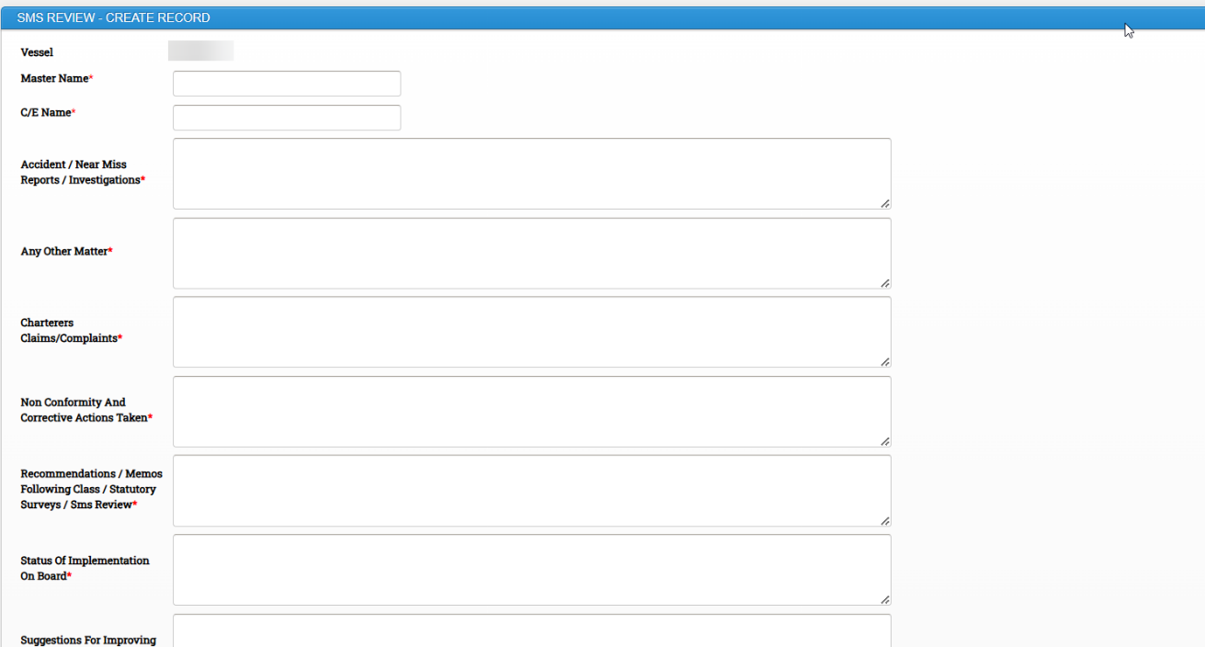1205x647 pixels.
Task: Click the SMS Review - Create Record header bar
Action: coord(602,17)
